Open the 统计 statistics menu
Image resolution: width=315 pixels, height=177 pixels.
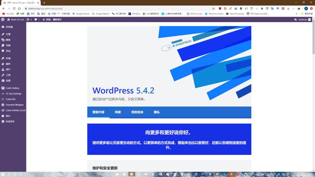(13, 116)
